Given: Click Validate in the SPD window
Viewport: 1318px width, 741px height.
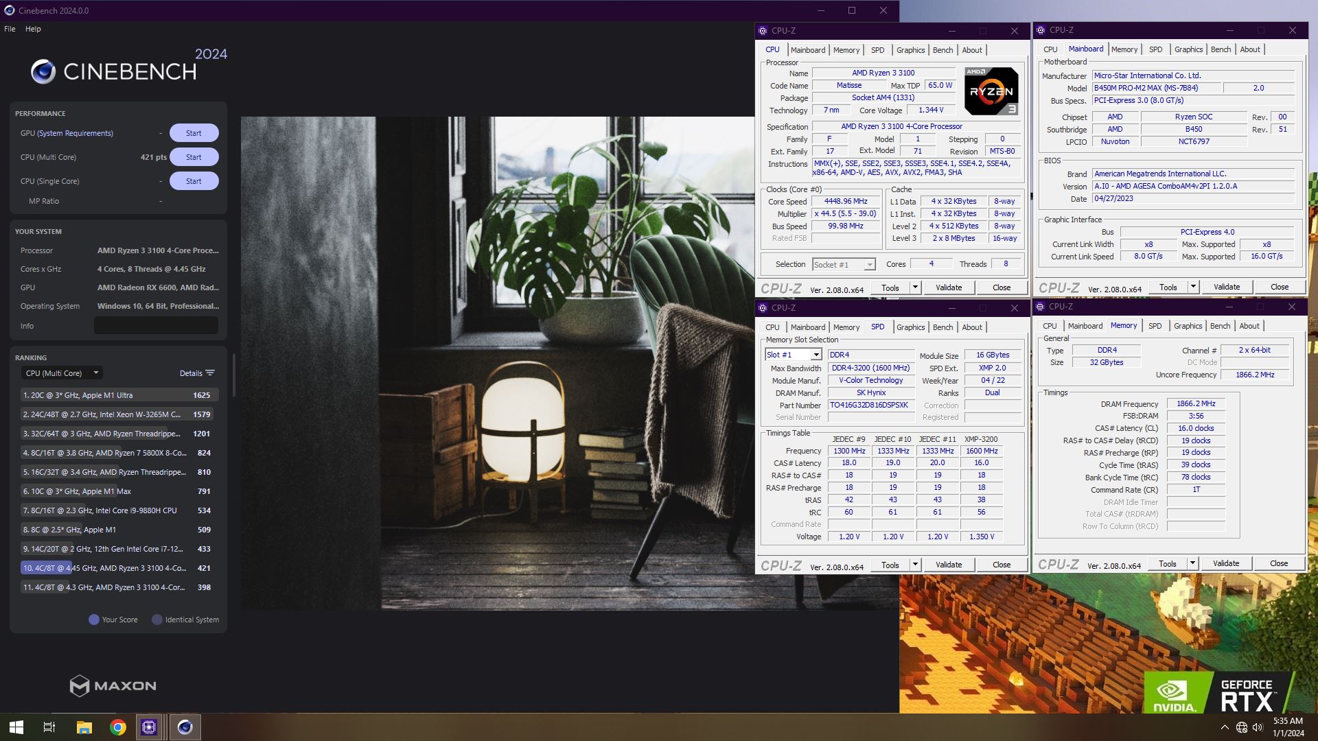Looking at the screenshot, I should (x=949, y=565).
